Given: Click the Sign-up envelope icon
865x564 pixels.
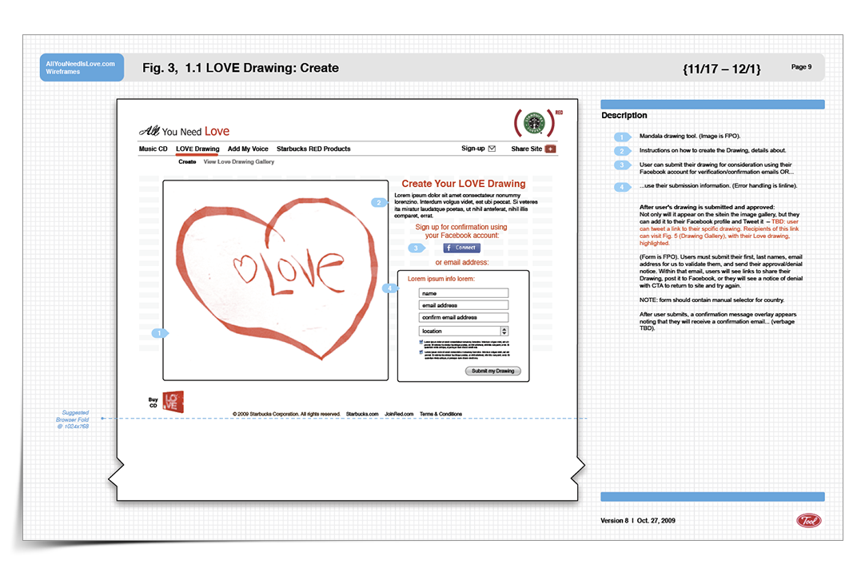Looking at the screenshot, I should 492,149.
